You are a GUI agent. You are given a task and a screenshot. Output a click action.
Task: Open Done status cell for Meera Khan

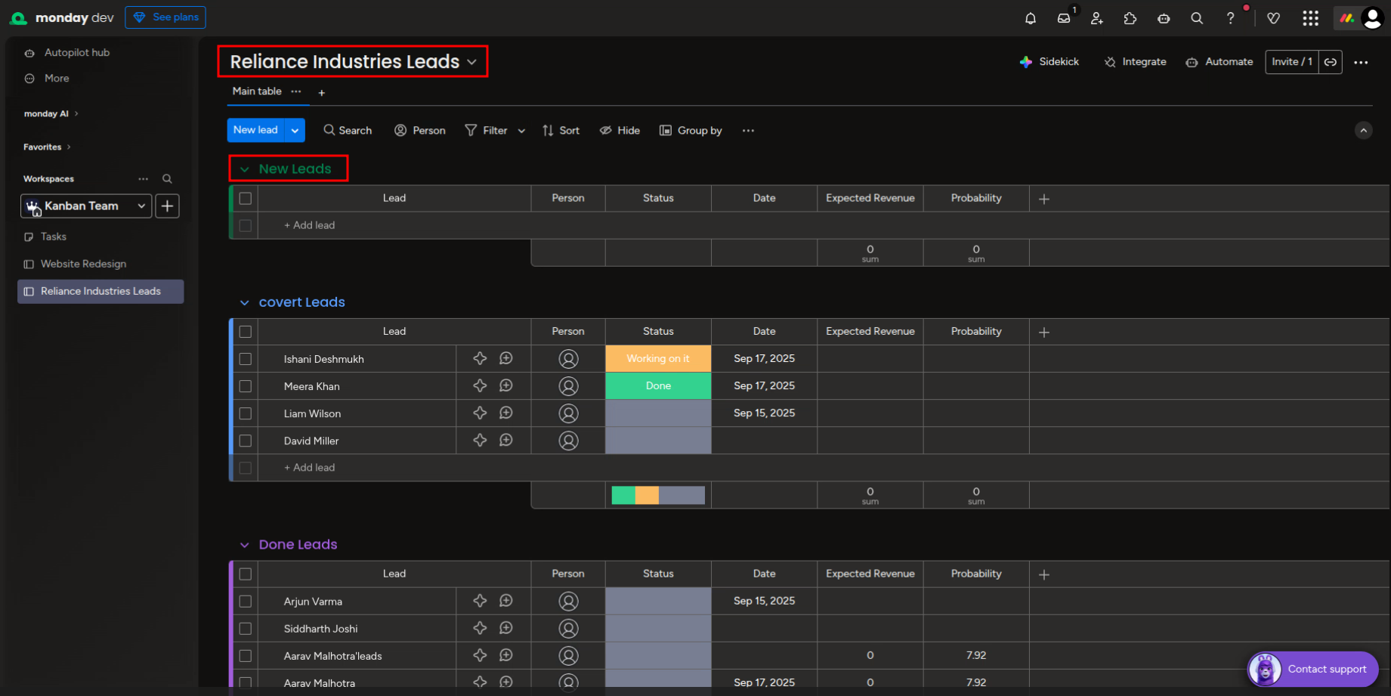pyautogui.click(x=658, y=386)
